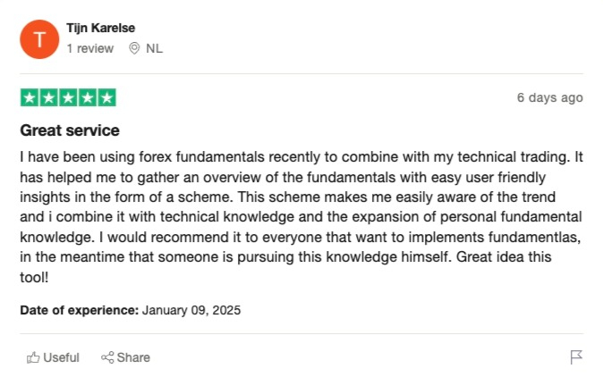Click the fifth green rating star
This screenshot has width=603, height=377.
pyautogui.click(x=106, y=97)
